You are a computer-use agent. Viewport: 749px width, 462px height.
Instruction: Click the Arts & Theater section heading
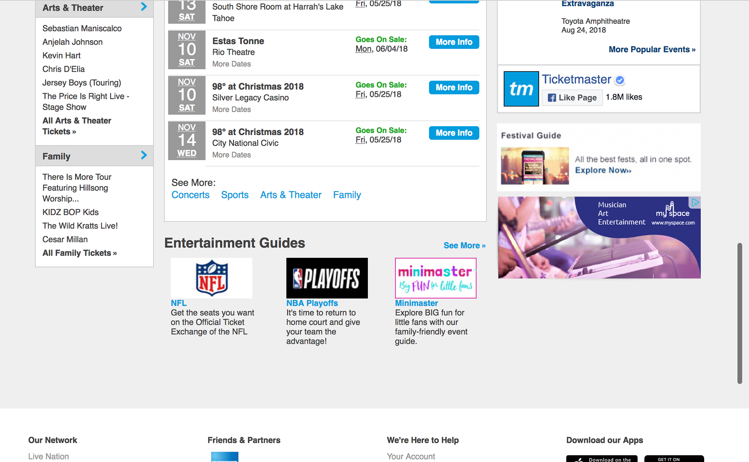click(x=73, y=8)
